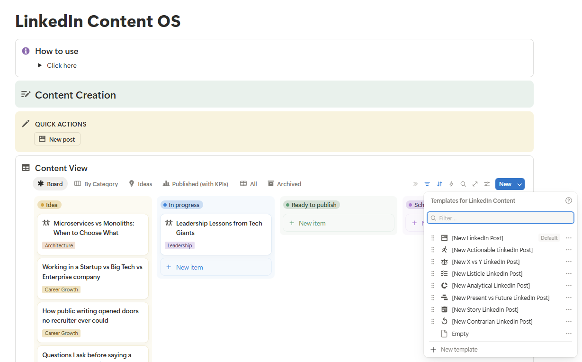Click the Content View database title
The width and height of the screenshot is (582, 362).
61,168
